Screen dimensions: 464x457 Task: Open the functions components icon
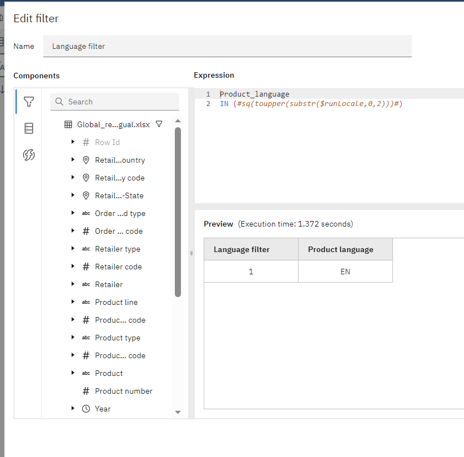tap(29, 155)
